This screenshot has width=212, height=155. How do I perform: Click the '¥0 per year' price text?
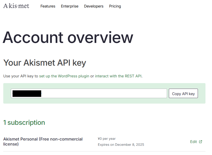click(x=107, y=139)
